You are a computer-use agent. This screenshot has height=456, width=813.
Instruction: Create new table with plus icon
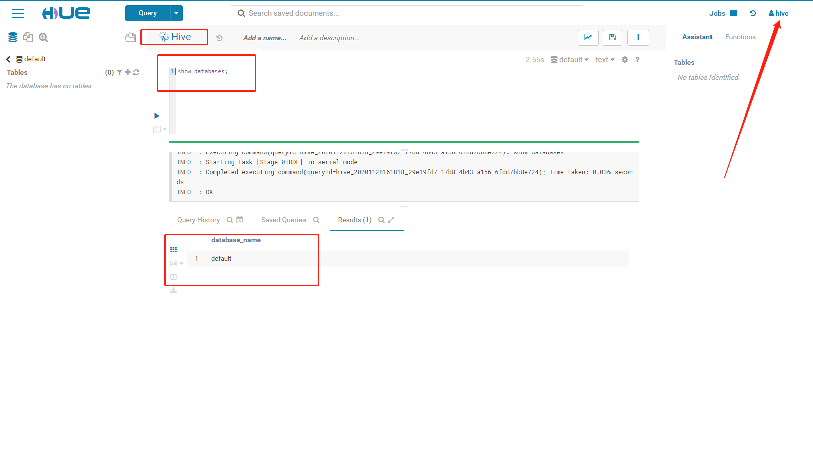(128, 72)
